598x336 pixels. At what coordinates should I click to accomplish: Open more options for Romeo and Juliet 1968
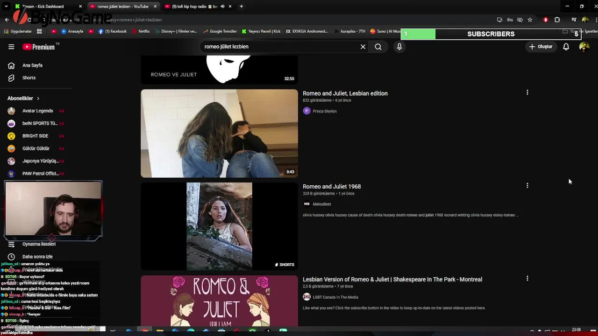click(x=527, y=185)
